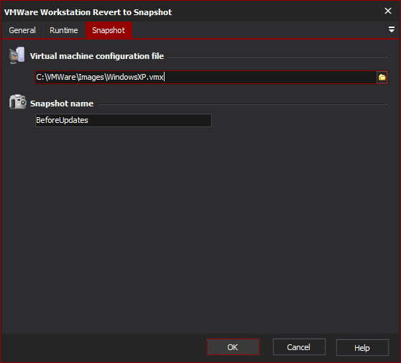Click empty space in configuration file field
Screen dimensions: 401x363
point(269,77)
